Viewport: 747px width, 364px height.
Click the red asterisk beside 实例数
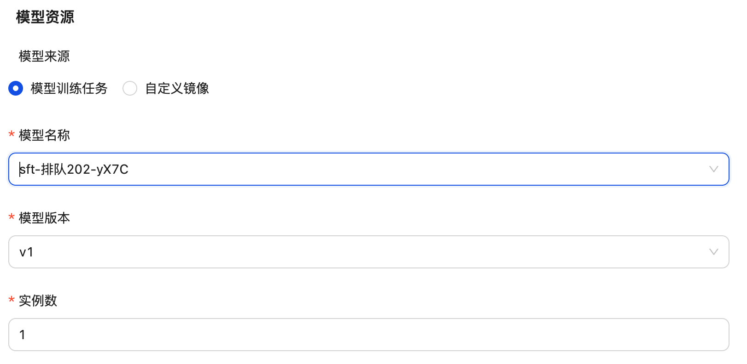pos(12,300)
